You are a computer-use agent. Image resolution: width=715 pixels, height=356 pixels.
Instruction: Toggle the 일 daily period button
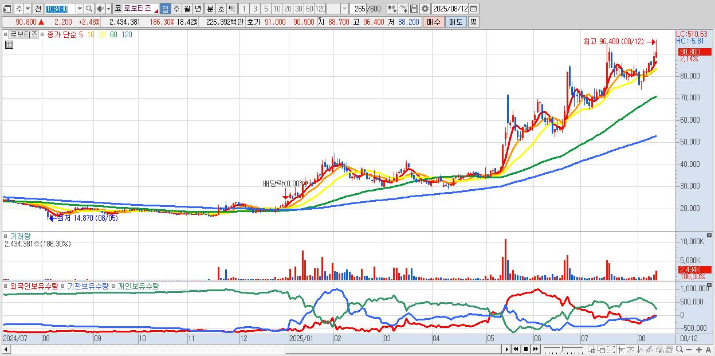tap(165, 9)
